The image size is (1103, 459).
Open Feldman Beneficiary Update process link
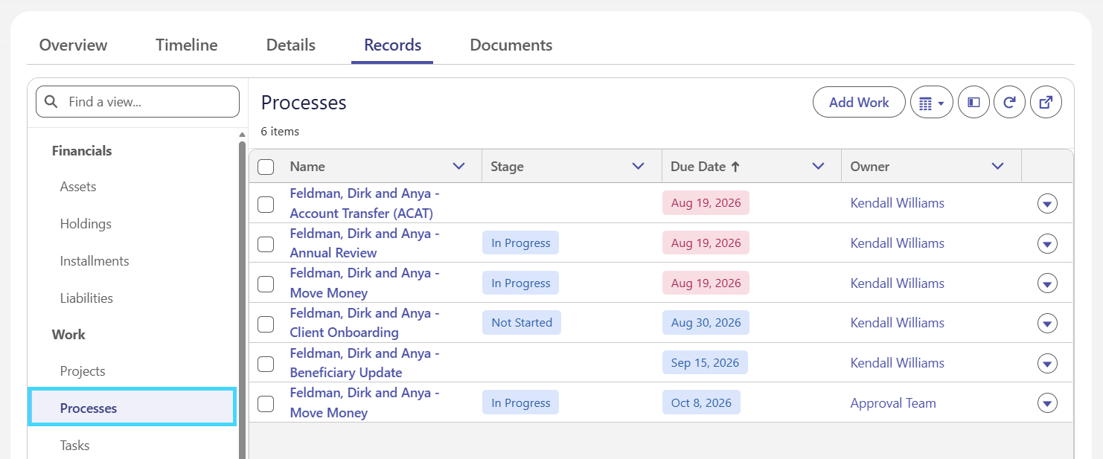[365, 363]
